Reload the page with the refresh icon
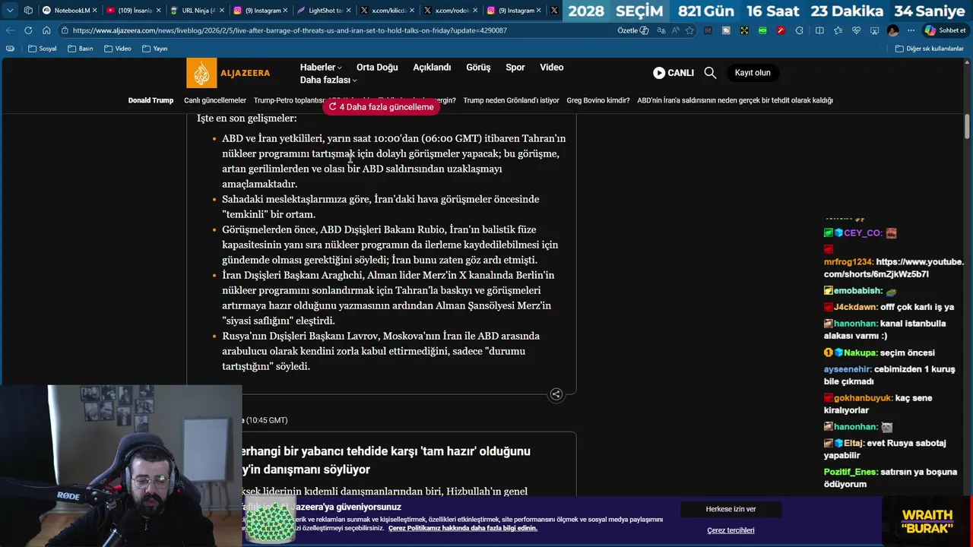The width and height of the screenshot is (973, 547). (x=28, y=30)
